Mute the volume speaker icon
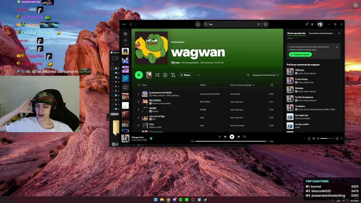The image size is (361, 203). pos(318,138)
